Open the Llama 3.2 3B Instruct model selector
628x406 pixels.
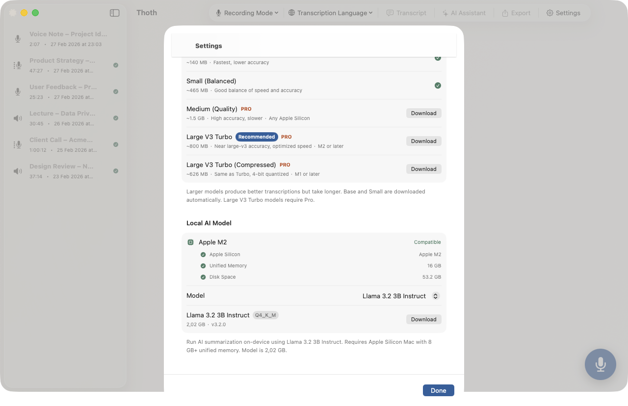(x=401, y=296)
